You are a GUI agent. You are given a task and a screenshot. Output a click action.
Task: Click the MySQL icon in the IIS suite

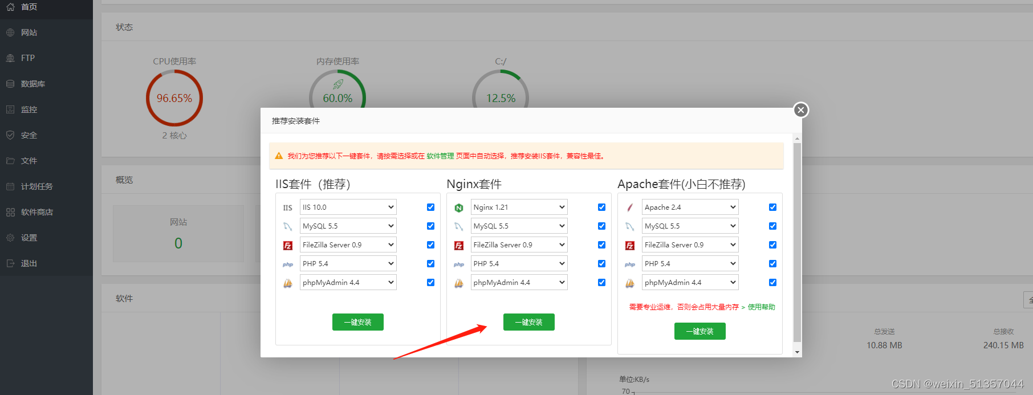click(288, 227)
